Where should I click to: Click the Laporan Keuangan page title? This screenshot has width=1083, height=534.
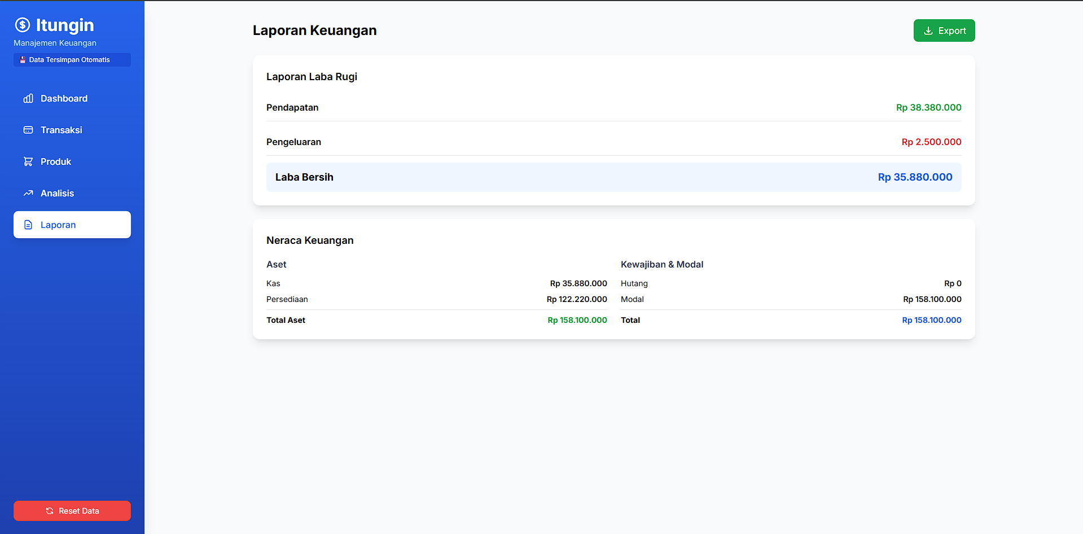click(314, 30)
